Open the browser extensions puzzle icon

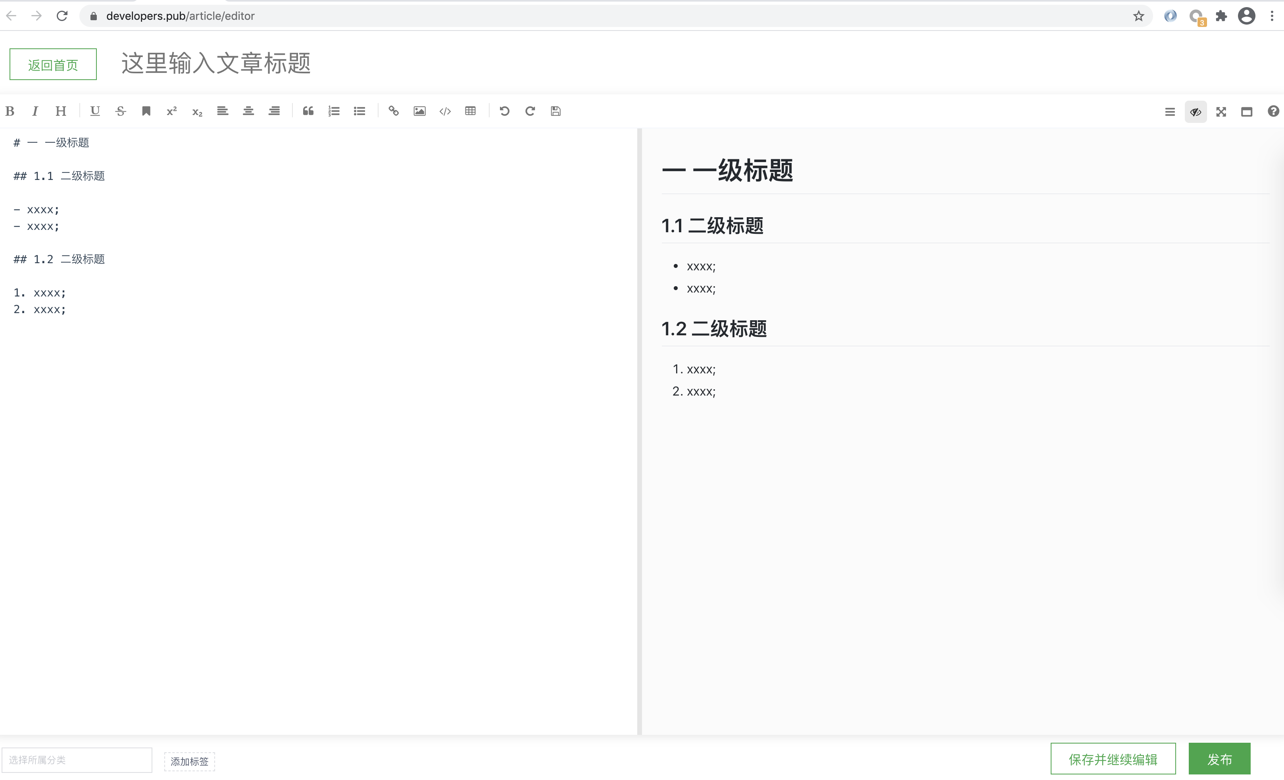[1221, 15]
